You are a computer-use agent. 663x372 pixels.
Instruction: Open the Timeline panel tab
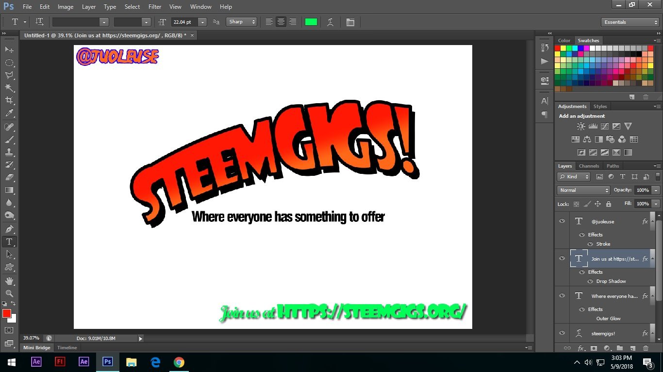coord(67,347)
